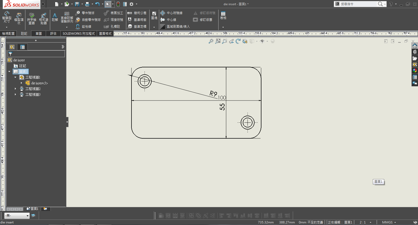Open the Blocks (圖塊) tool
Viewport: 418px width, 225px height.
(x=154, y=16)
